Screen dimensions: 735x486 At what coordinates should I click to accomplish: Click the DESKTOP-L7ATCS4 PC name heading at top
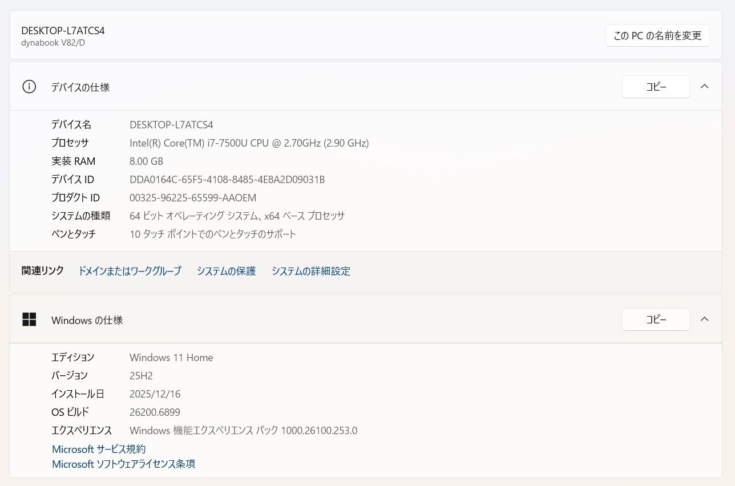coord(63,30)
